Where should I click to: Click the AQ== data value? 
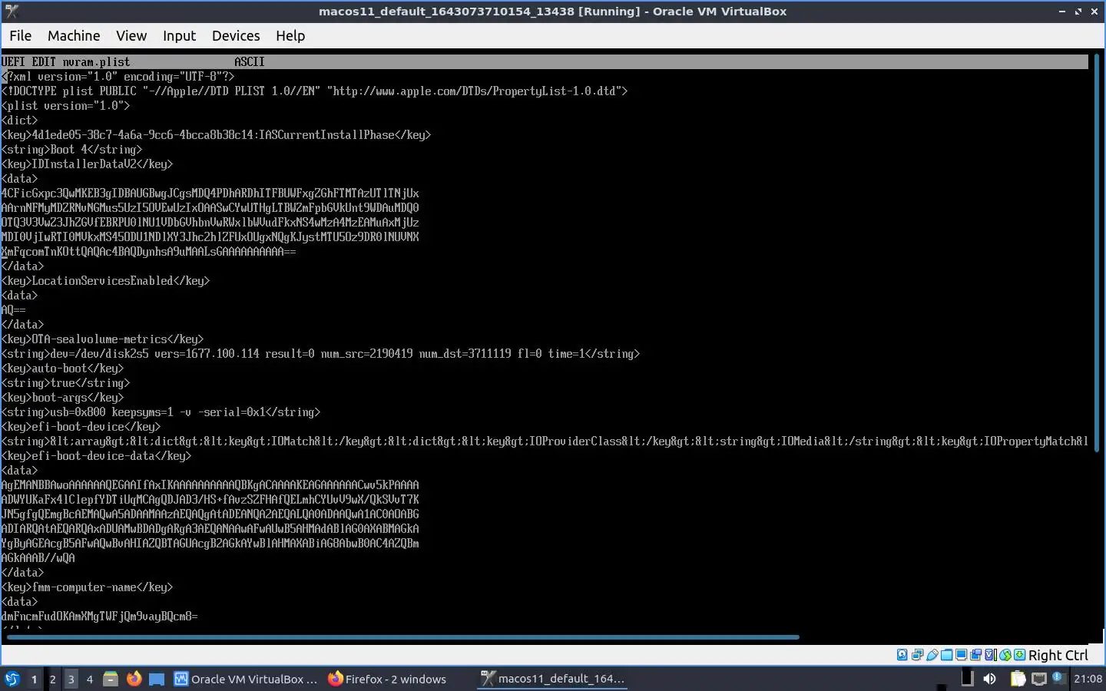(13, 309)
